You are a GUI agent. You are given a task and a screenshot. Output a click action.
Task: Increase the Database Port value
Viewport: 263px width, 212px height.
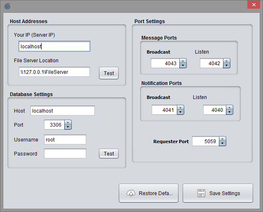(x=68, y=122)
